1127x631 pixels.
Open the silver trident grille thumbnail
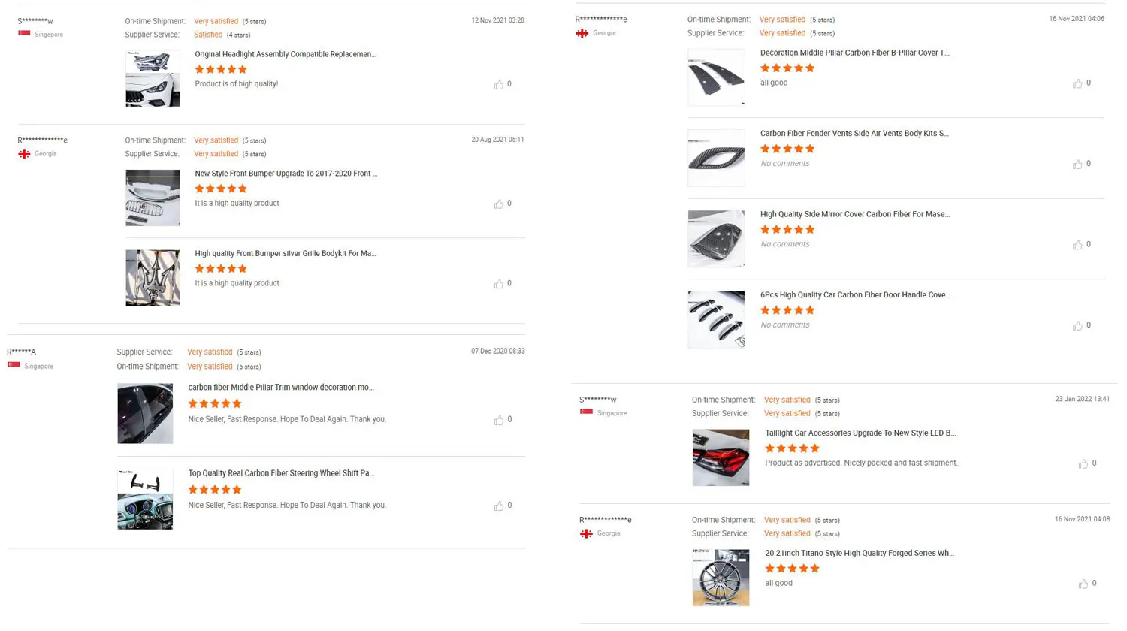coord(153,278)
